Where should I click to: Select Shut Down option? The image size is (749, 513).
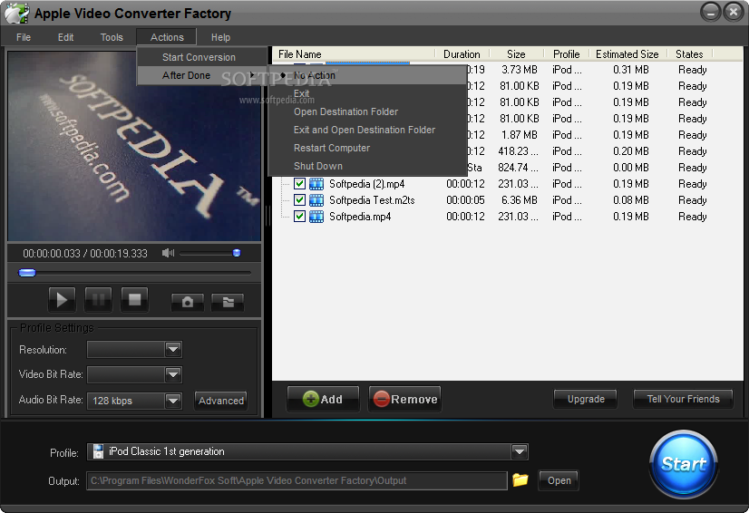coord(367,166)
